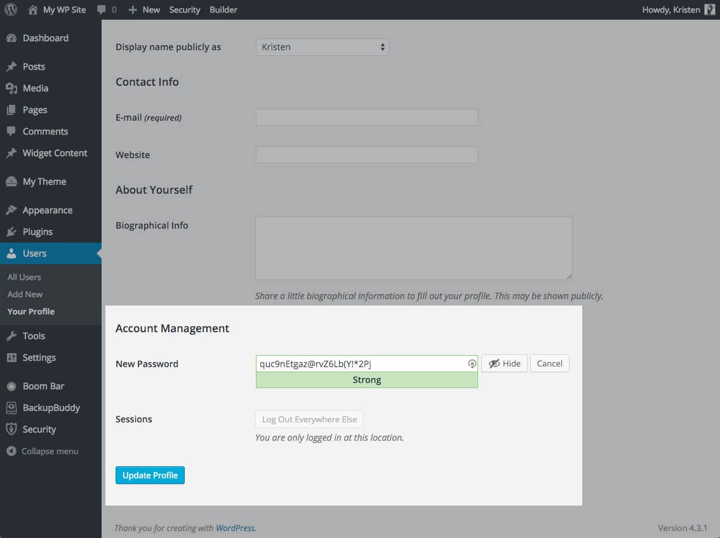
Task: Click the Tools wrench icon
Action: pos(11,336)
